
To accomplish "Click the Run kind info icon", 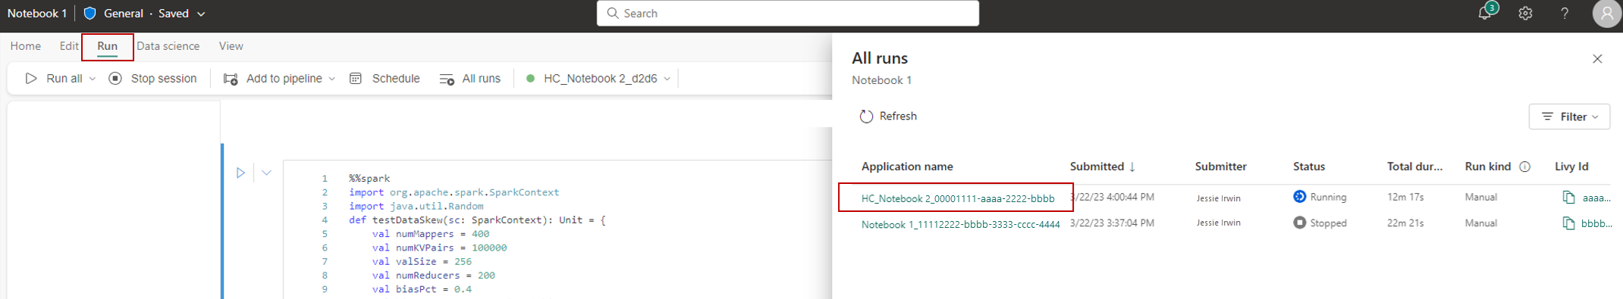I will 1524,167.
